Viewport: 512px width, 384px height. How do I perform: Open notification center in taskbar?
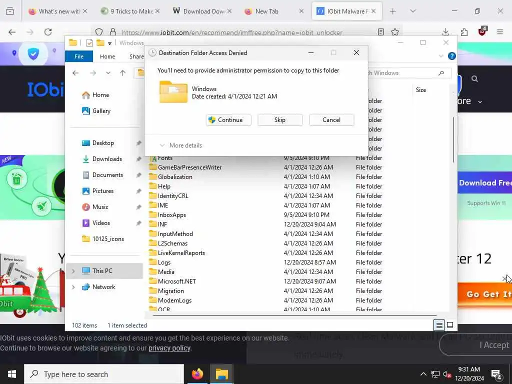tap(496, 374)
